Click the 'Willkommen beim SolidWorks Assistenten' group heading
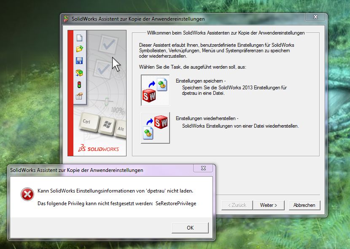Viewport: 350px width, 249px height. pos(226,33)
